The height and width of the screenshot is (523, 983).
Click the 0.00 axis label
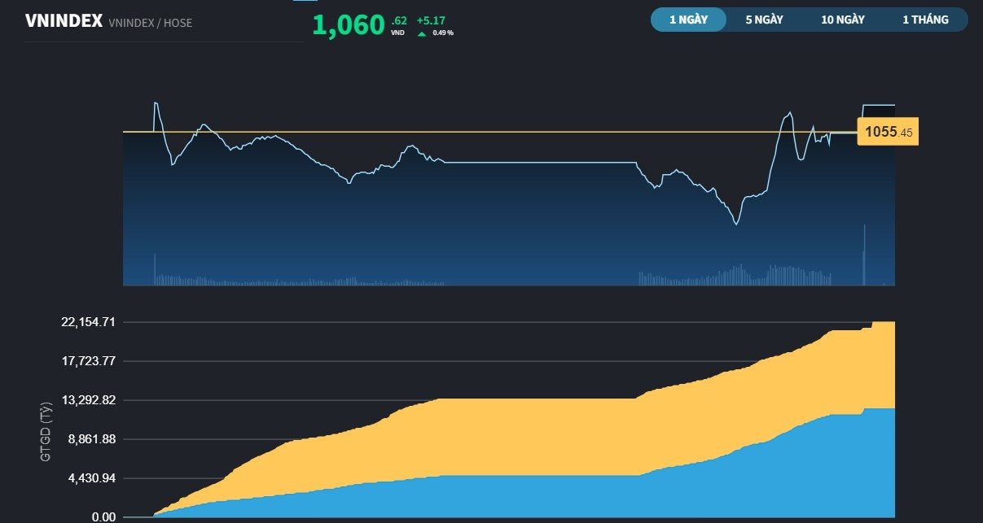click(103, 517)
